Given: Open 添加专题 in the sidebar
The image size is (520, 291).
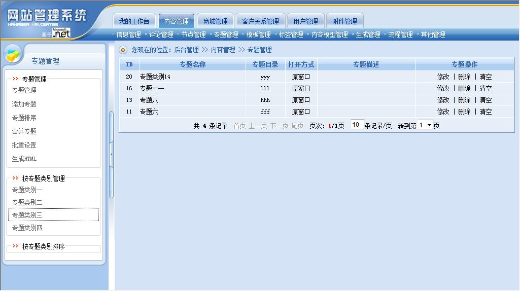Looking at the screenshot, I should (24, 104).
